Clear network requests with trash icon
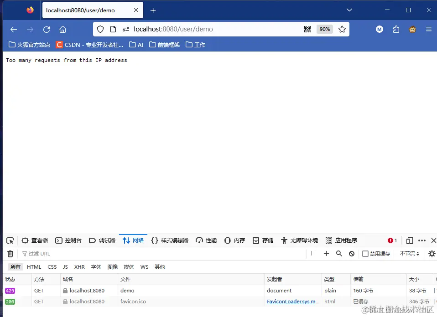Viewport: 437px width, 317px height. (x=10, y=254)
